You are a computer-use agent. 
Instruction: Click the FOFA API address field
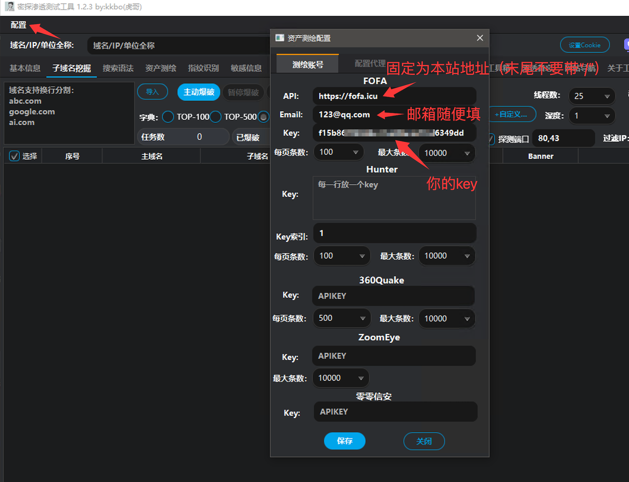point(394,96)
